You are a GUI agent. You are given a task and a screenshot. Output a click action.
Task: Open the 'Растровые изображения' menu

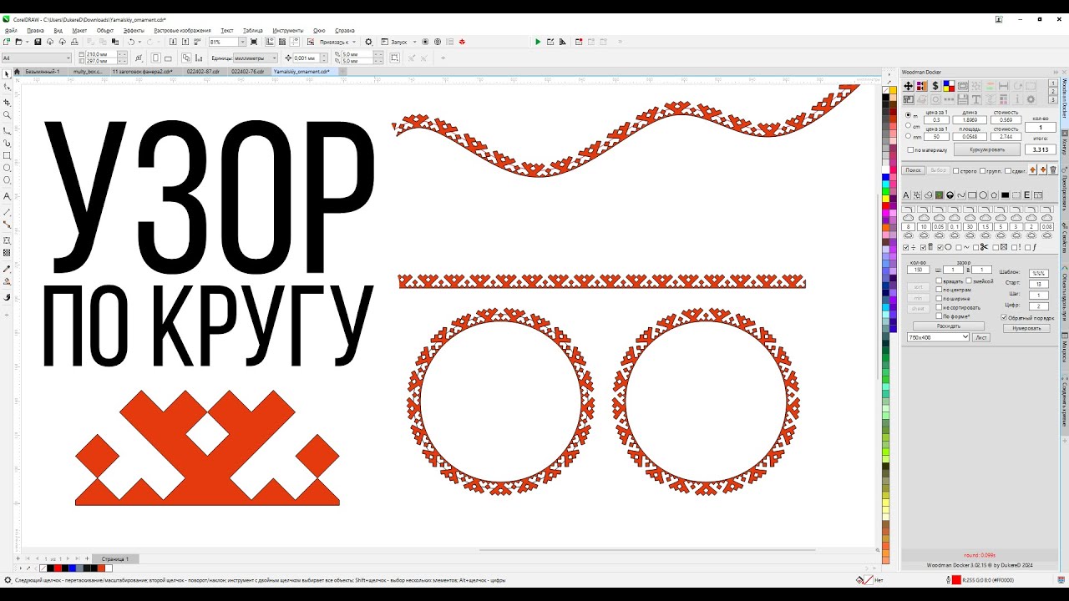click(x=182, y=30)
